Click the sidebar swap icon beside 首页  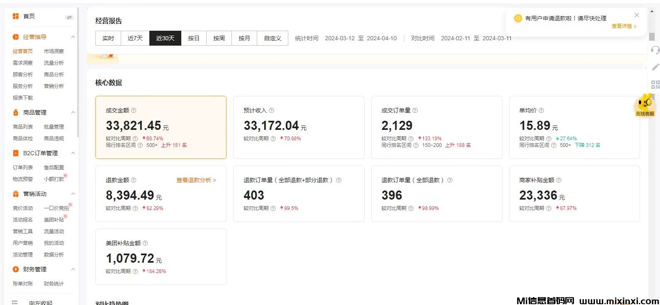coord(69,17)
